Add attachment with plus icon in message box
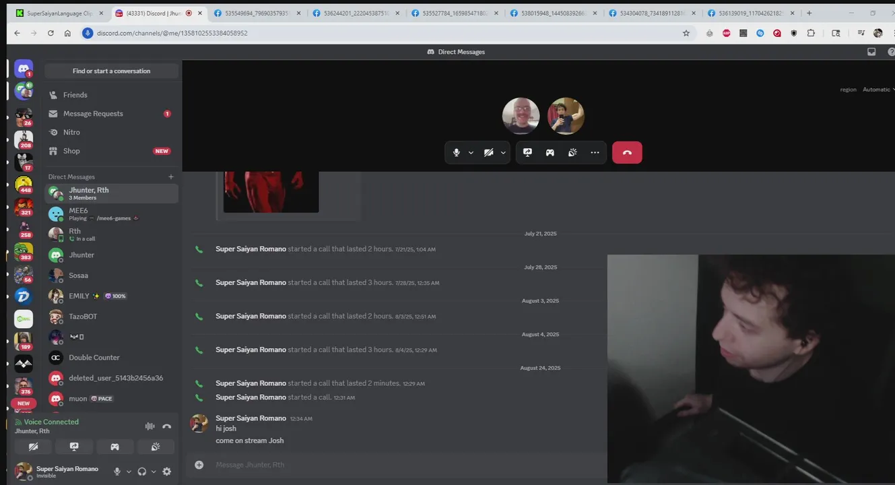This screenshot has height=485, width=895. pyautogui.click(x=199, y=465)
